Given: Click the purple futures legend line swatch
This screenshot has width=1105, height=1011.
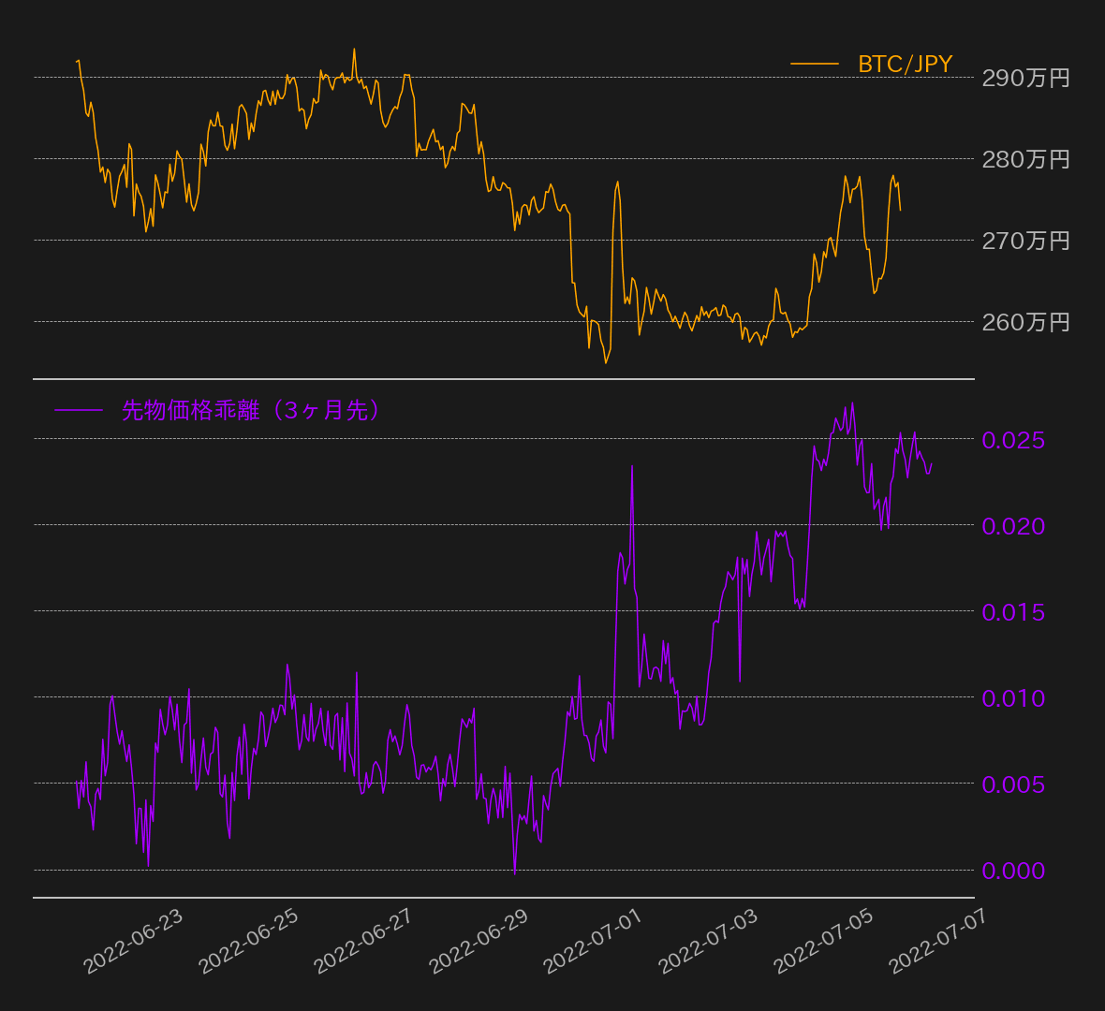Looking at the screenshot, I should tap(79, 410).
